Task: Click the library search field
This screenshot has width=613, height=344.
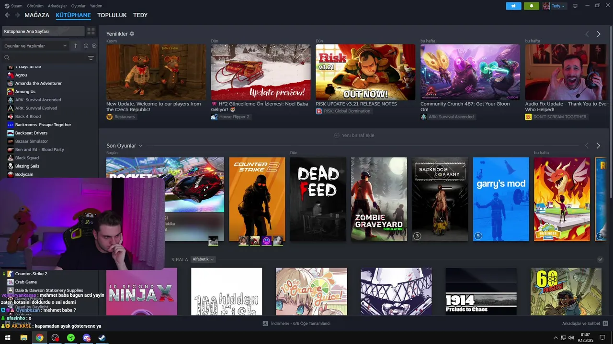Action: [x=44, y=57]
